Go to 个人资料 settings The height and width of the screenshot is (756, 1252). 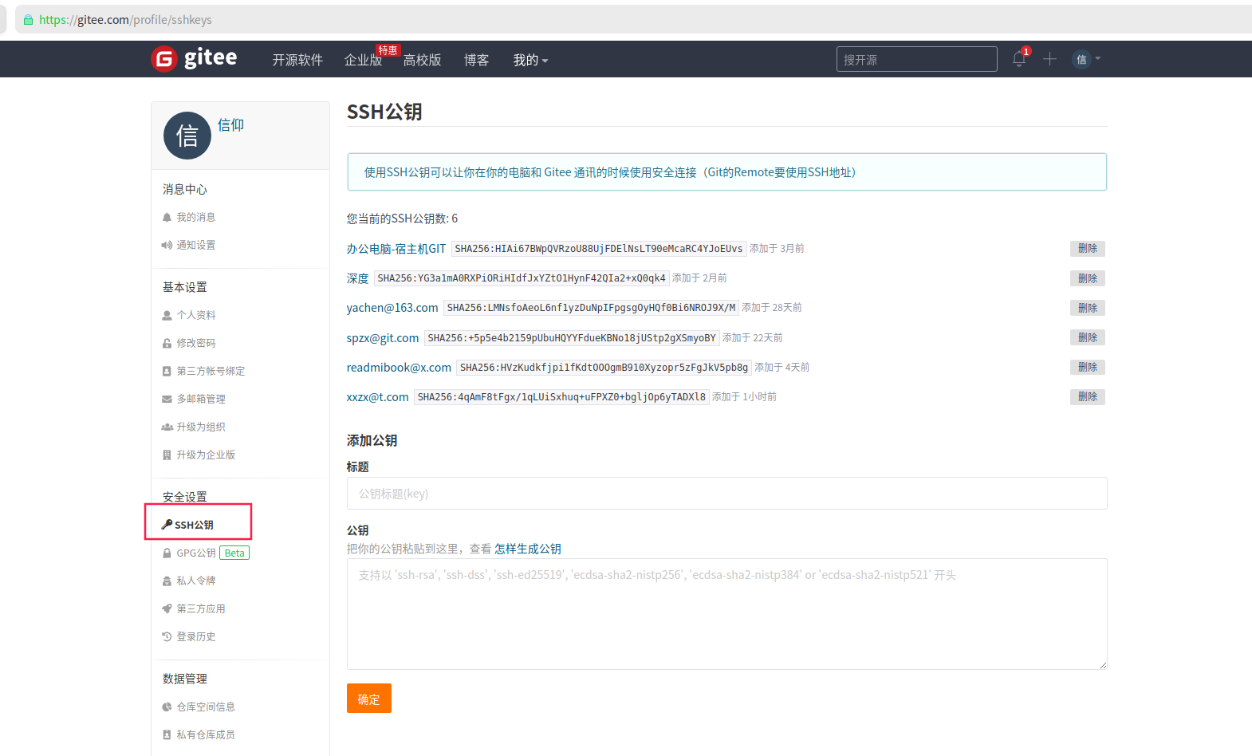pos(196,315)
